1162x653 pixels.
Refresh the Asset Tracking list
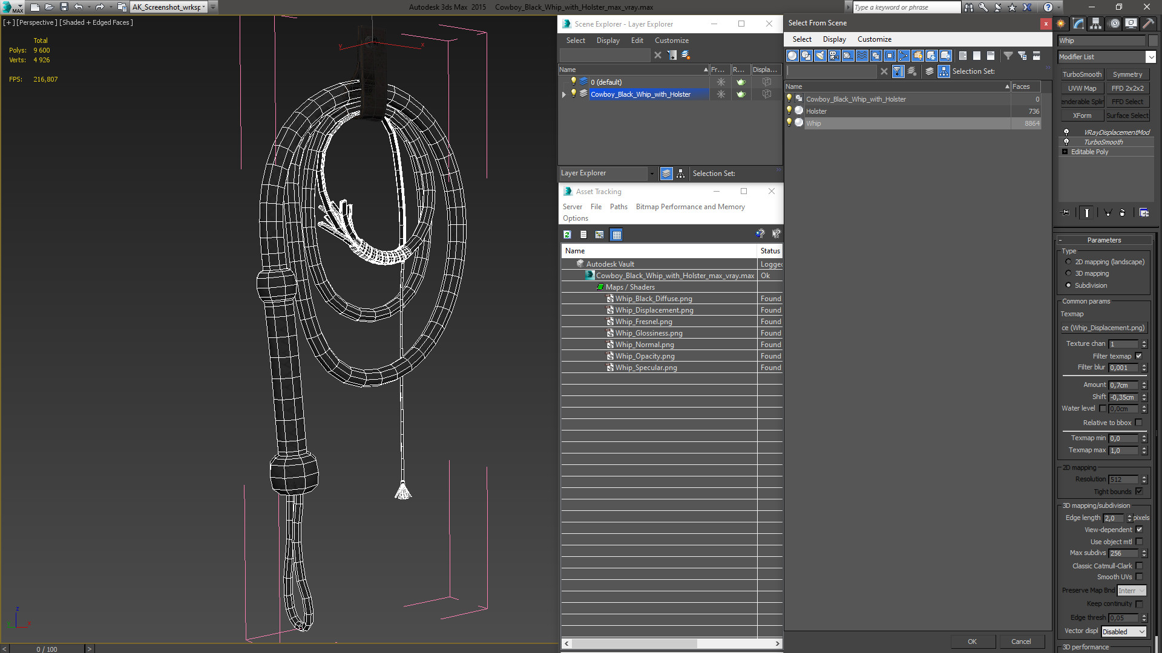[x=567, y=235]
